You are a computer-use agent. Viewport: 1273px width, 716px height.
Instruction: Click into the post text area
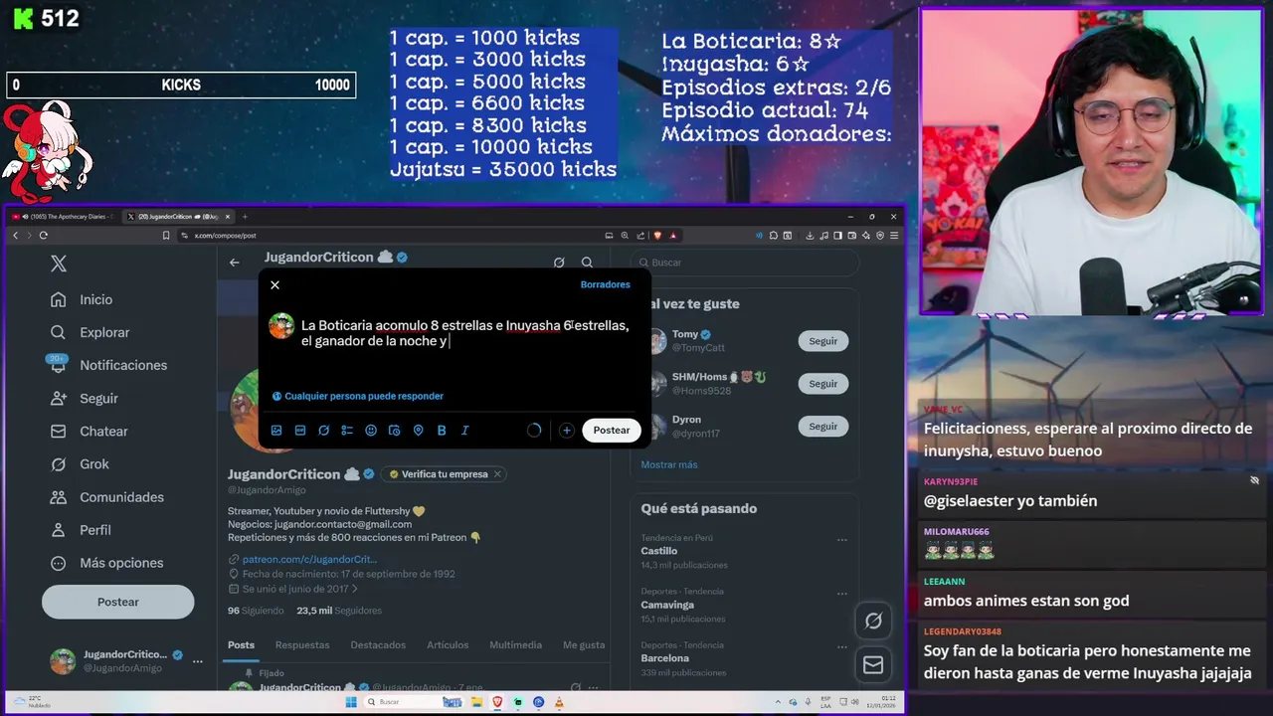(465, 333)
